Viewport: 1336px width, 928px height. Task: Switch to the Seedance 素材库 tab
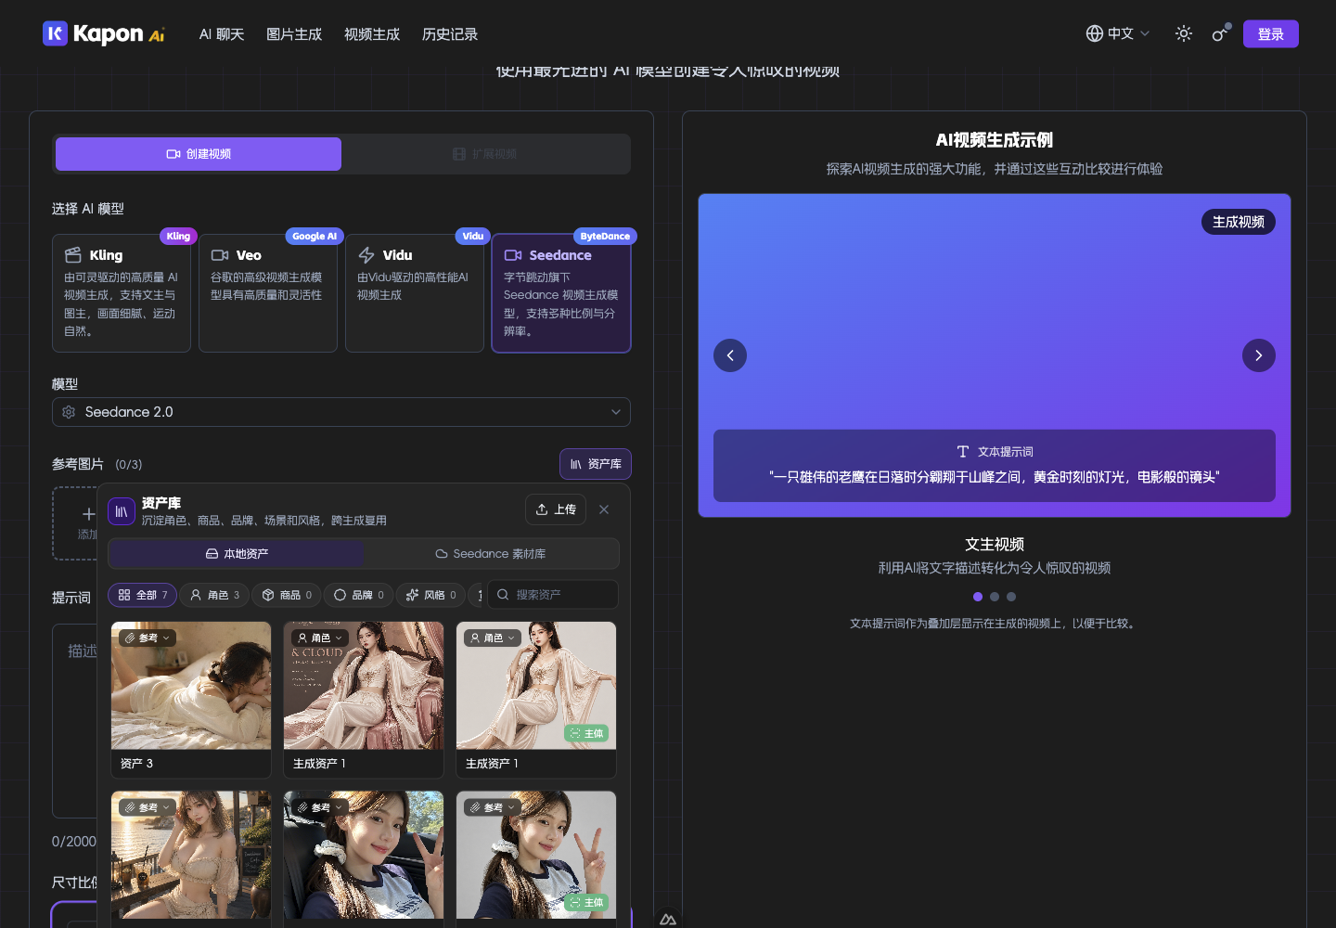tap(491, 554)
